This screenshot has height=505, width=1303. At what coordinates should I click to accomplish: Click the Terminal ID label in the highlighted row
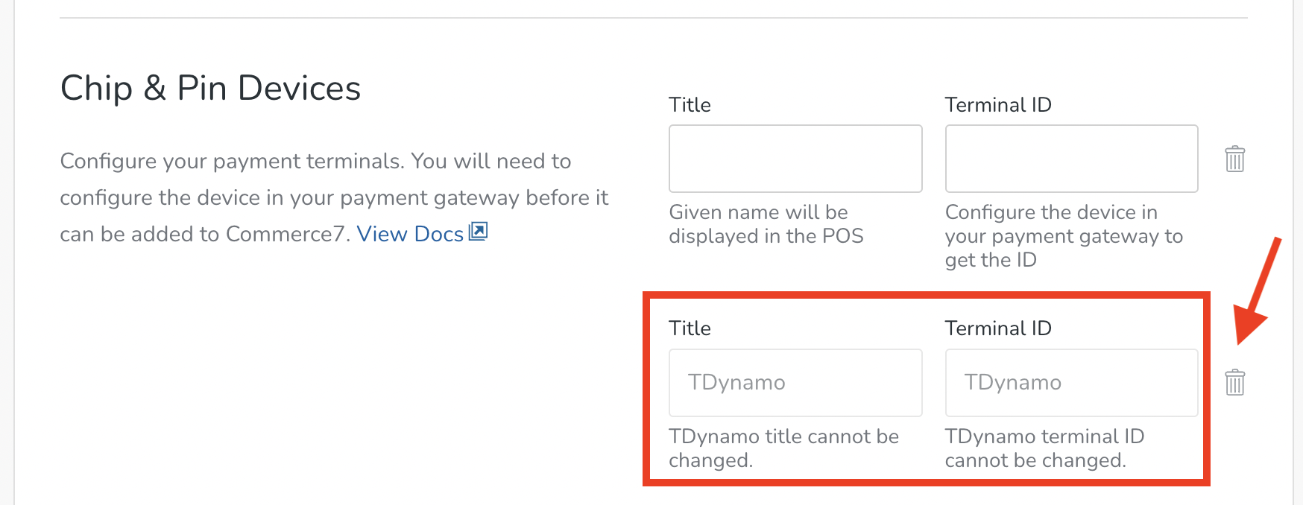pyautogui.click(x=997, y=328)
